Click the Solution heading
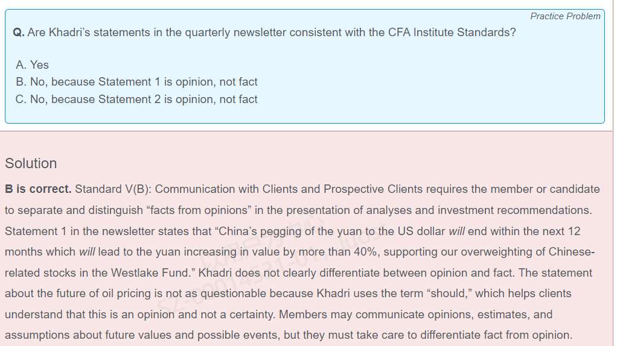 [31, 163]
